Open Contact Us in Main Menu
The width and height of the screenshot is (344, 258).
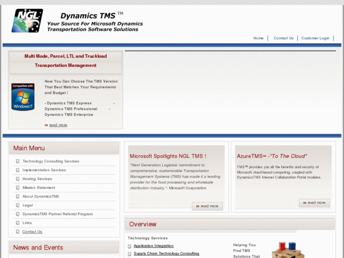coord(32,231)
